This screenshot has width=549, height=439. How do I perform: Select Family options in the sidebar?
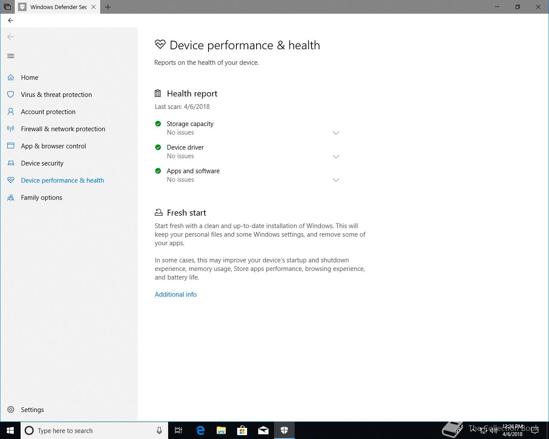click(42, 198)
